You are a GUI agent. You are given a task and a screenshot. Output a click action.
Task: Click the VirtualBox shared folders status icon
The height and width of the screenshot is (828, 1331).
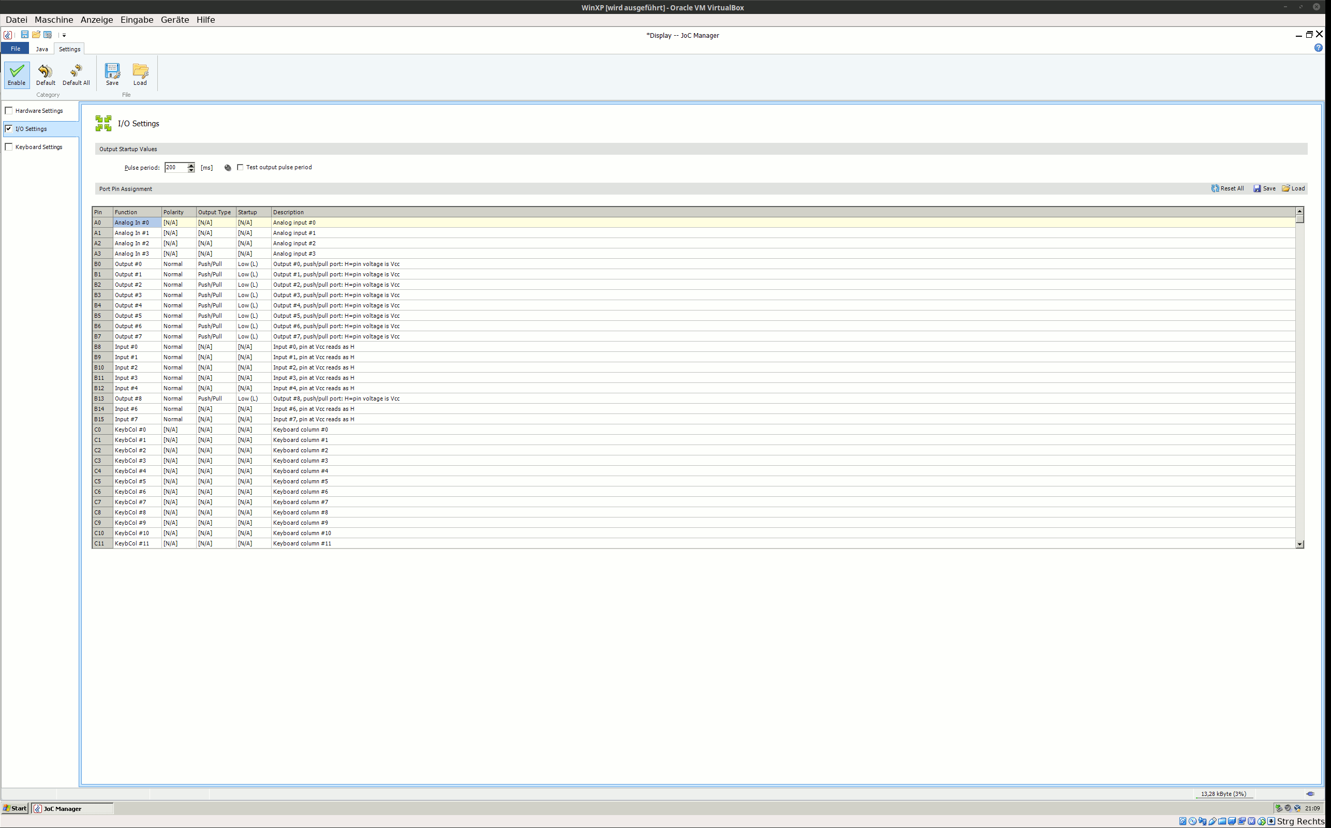point(1222,821)
